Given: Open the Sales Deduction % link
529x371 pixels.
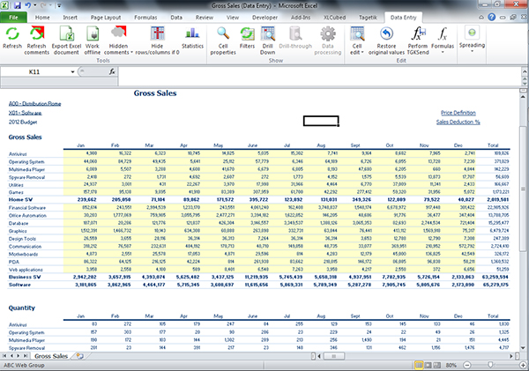Looking at the screenshot, I should point(458,122).
